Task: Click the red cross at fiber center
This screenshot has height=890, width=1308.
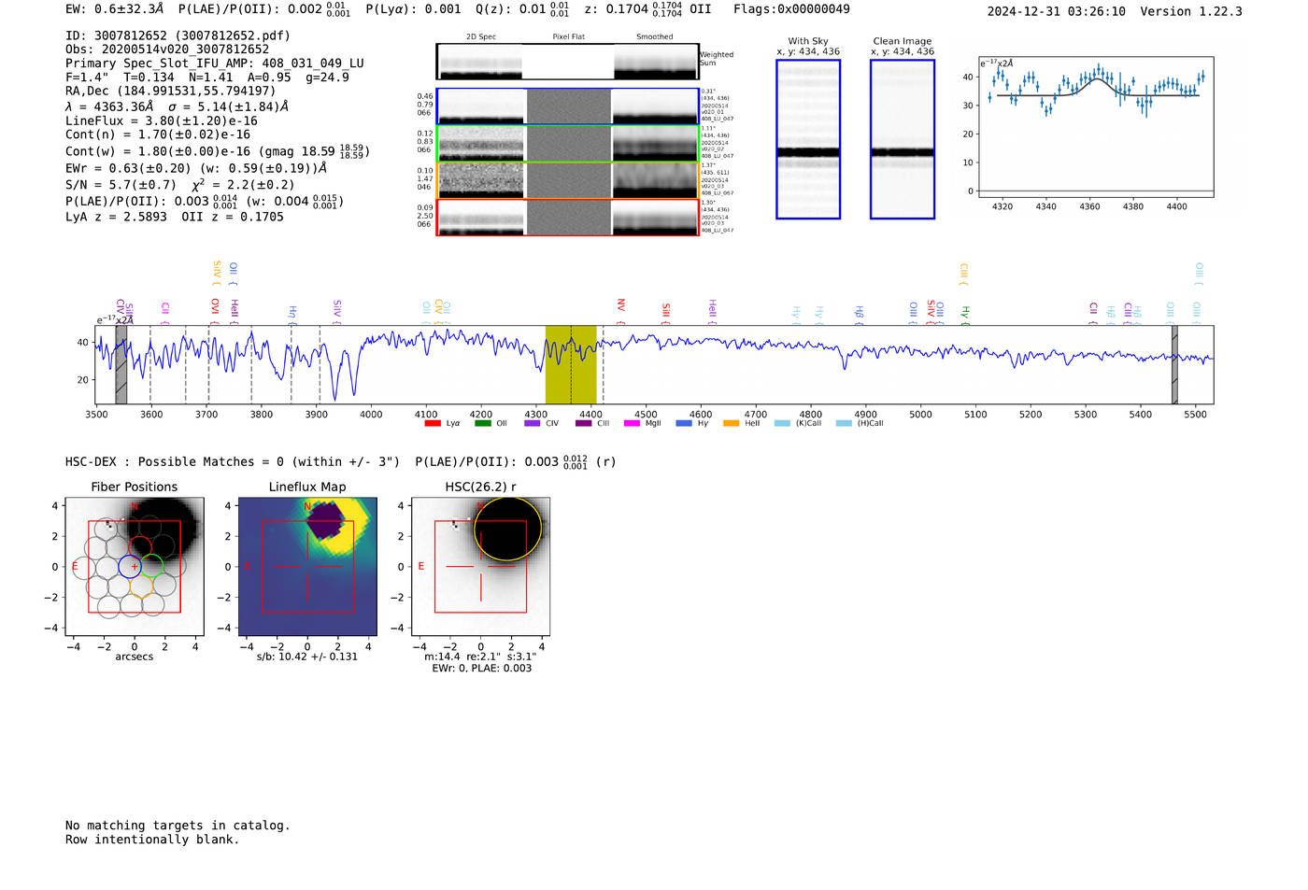Action: click(x=135, y=567)
